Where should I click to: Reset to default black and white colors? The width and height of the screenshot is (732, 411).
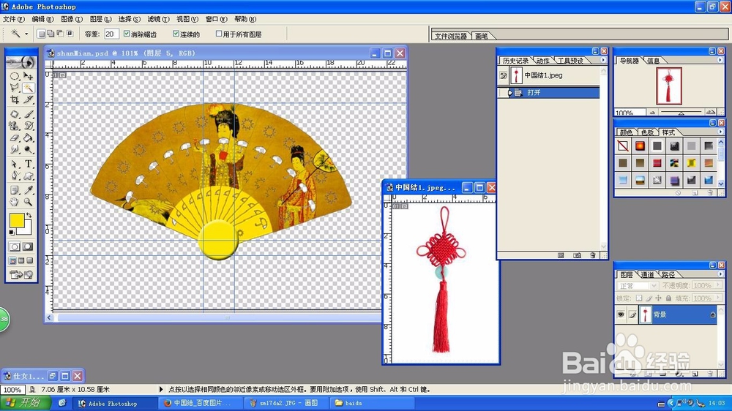[12, 232]
